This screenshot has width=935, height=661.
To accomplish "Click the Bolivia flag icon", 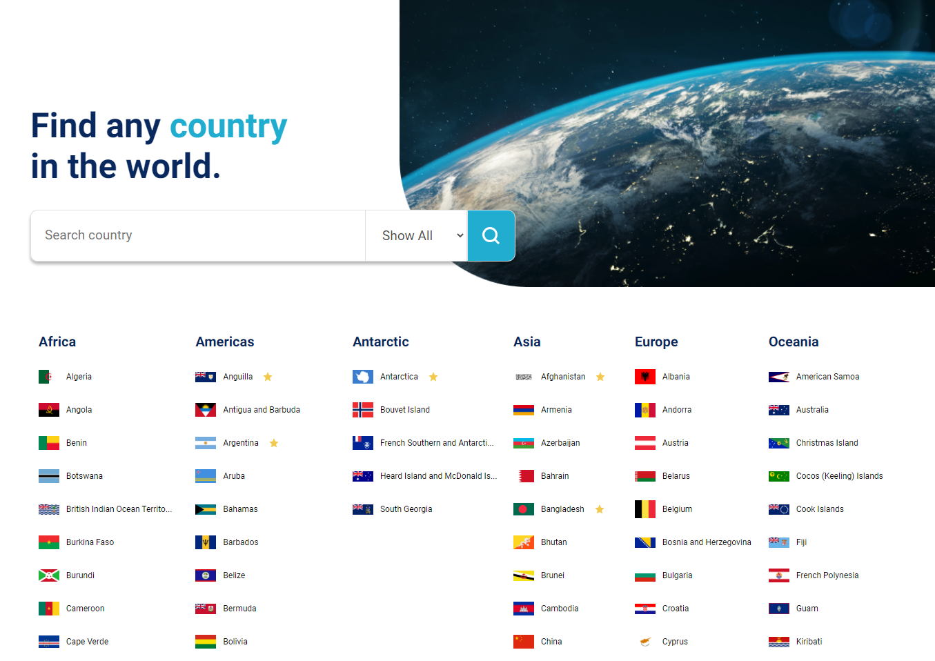I will point(206,642).
